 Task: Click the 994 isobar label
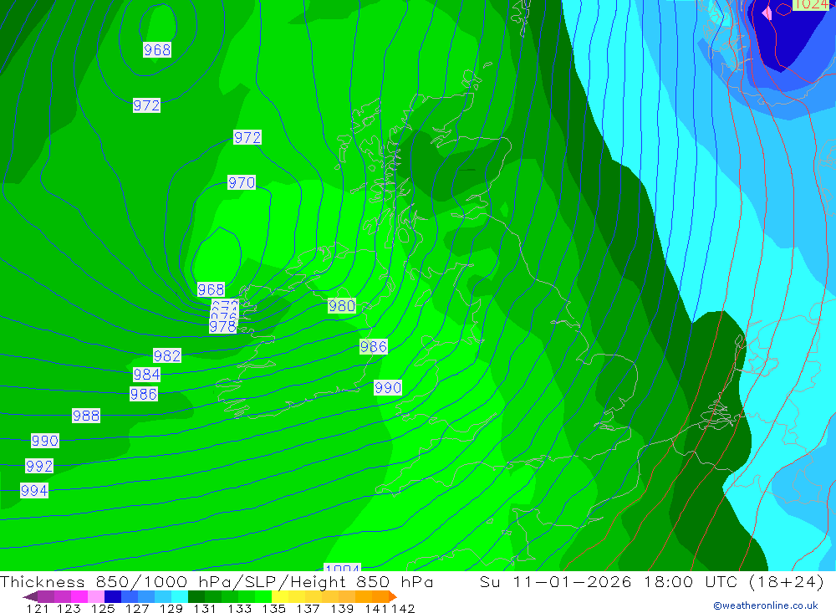(34, 490)
